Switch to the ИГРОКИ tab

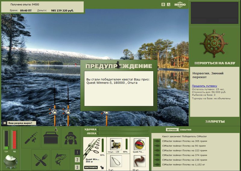click(172, 130)
